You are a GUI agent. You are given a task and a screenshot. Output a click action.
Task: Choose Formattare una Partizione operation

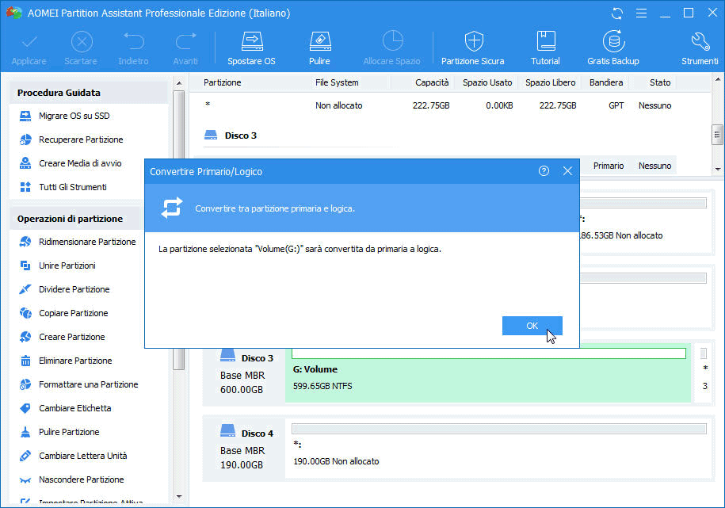(x=78, y=384)
